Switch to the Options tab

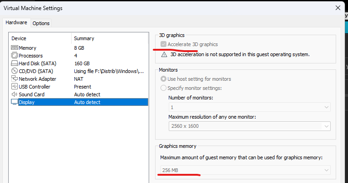pyautogui.click(x=41, y=23)
